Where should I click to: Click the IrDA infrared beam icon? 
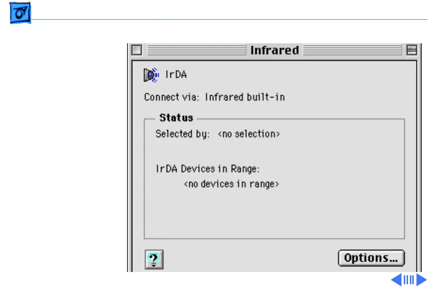(151, 74)
